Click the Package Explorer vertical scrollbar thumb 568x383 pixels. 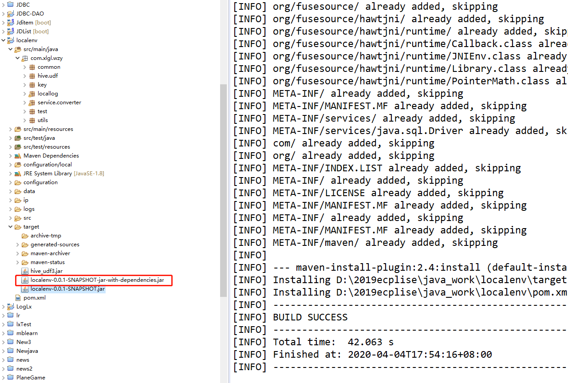[x=224, y=190]
